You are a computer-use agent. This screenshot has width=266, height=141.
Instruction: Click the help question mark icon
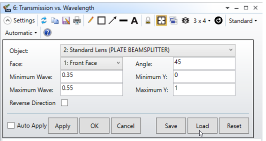47,33
